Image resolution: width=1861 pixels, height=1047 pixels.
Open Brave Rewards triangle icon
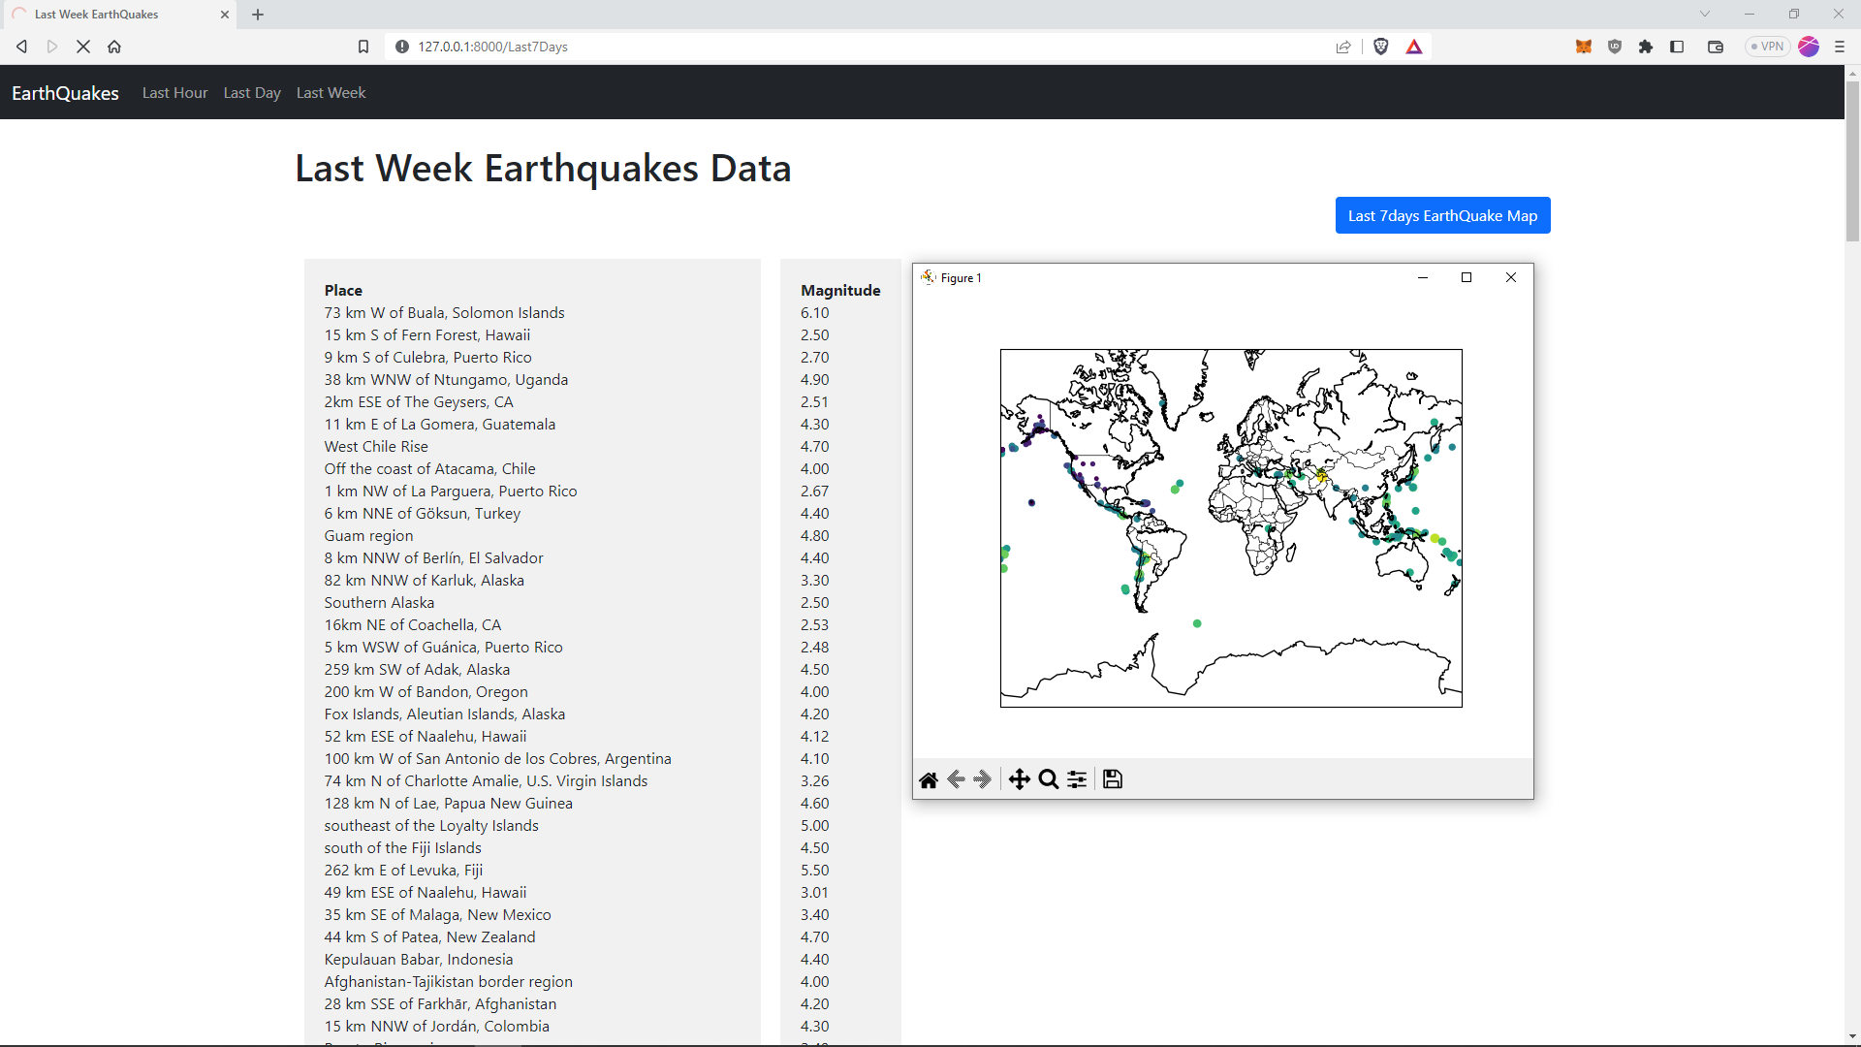coord(1414,46)
